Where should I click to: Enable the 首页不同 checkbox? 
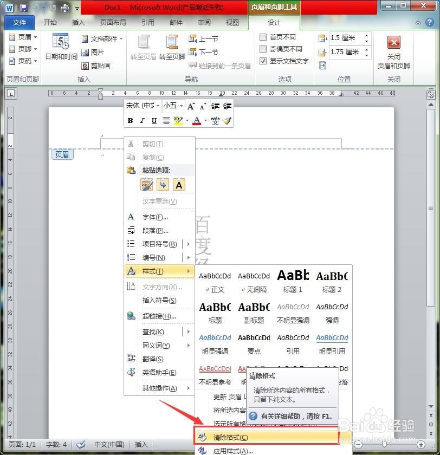pos(264,37)
